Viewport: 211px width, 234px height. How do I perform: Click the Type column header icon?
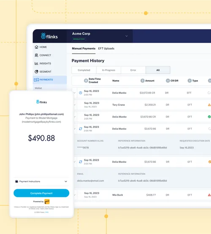[x=189, y=81]
